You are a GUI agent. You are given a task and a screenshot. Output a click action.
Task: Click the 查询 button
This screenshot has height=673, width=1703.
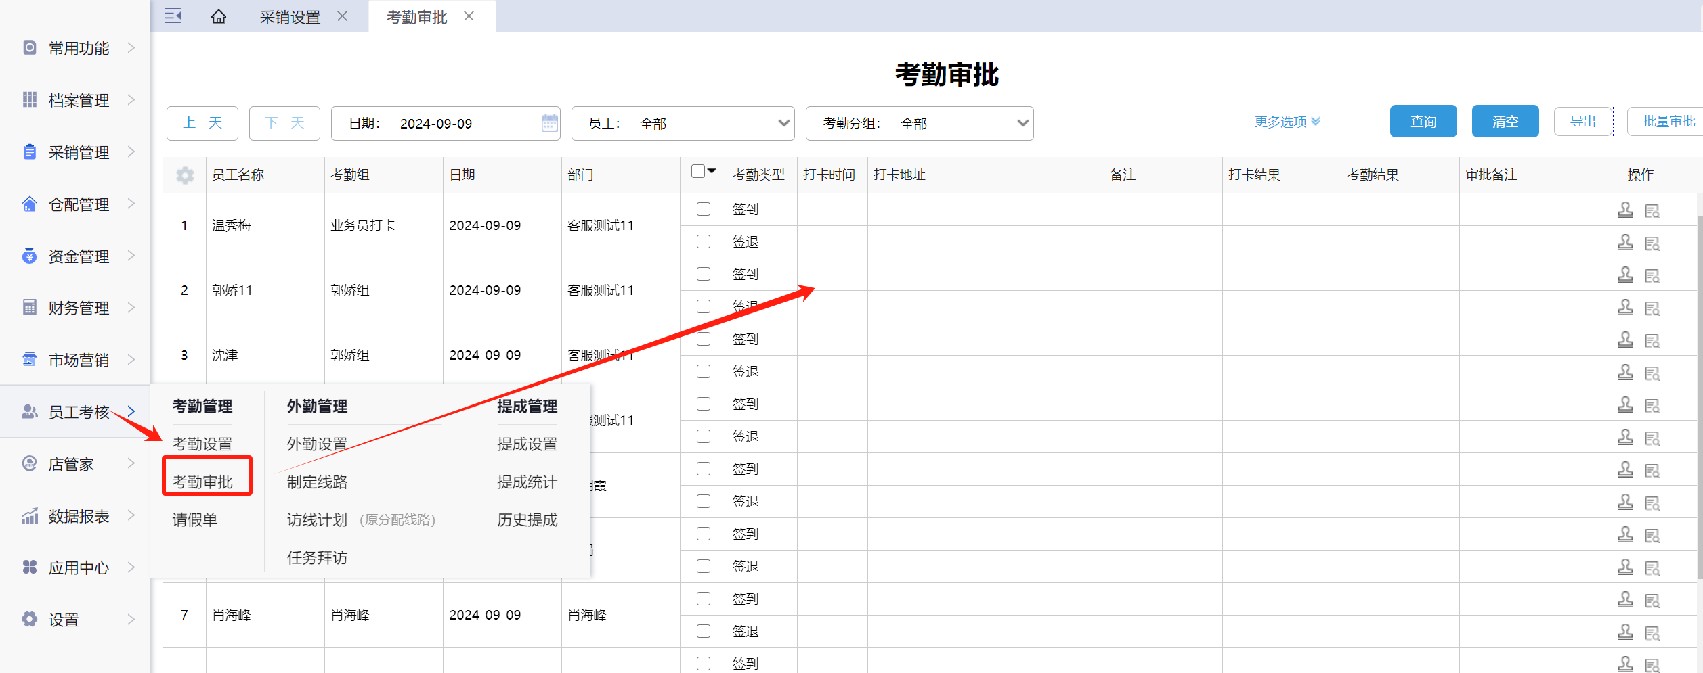(1423, 122)
